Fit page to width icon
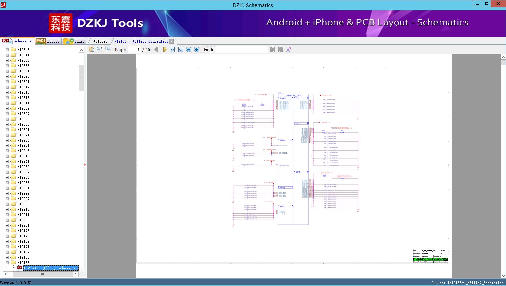Screen dimensions: 506x286 (x=173, y=49)
